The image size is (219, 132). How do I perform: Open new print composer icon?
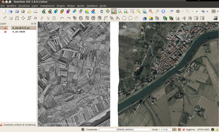coord(29,11)
